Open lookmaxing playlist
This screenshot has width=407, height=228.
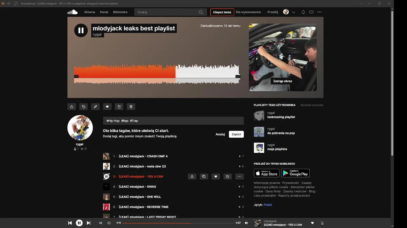tap(281, 117)
